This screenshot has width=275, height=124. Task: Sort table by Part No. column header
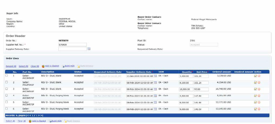pos(27,72)
